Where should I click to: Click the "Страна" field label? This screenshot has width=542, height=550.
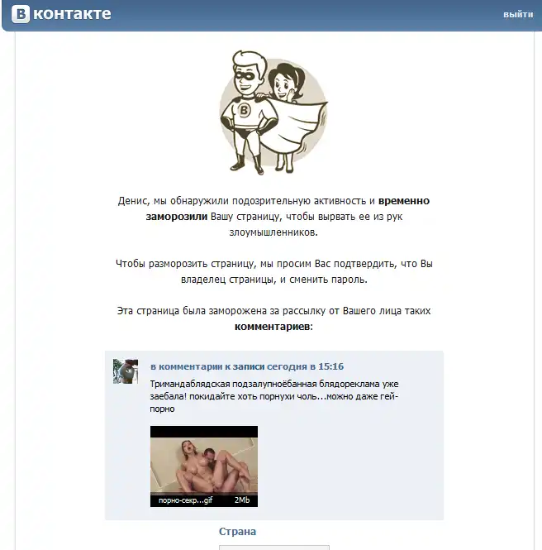tap(238, 532)
